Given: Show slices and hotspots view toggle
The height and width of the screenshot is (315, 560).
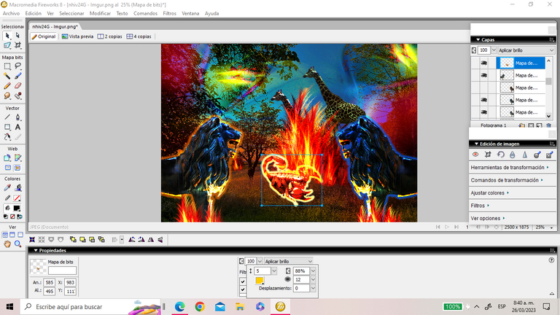Looking at the screenshot, I should 17,168.
